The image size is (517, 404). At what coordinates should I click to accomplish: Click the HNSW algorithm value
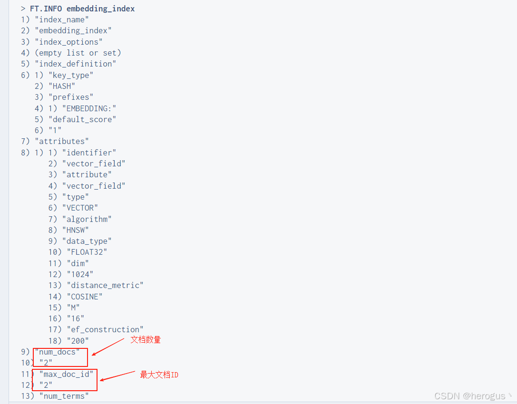click(76, 230)
